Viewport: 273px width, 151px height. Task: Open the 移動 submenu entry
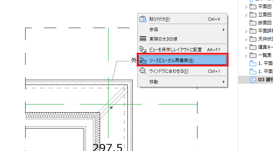[182, 82]
